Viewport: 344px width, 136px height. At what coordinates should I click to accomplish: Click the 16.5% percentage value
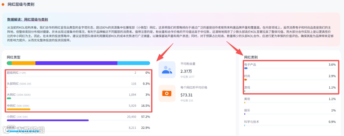[x=146, y=105]
